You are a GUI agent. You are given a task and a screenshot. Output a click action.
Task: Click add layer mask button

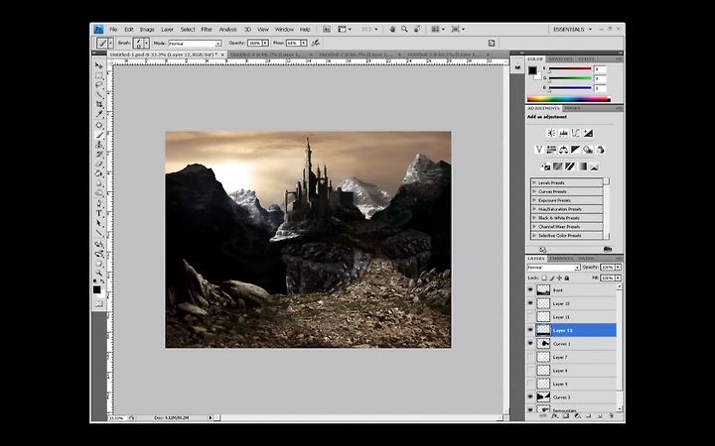566,416
